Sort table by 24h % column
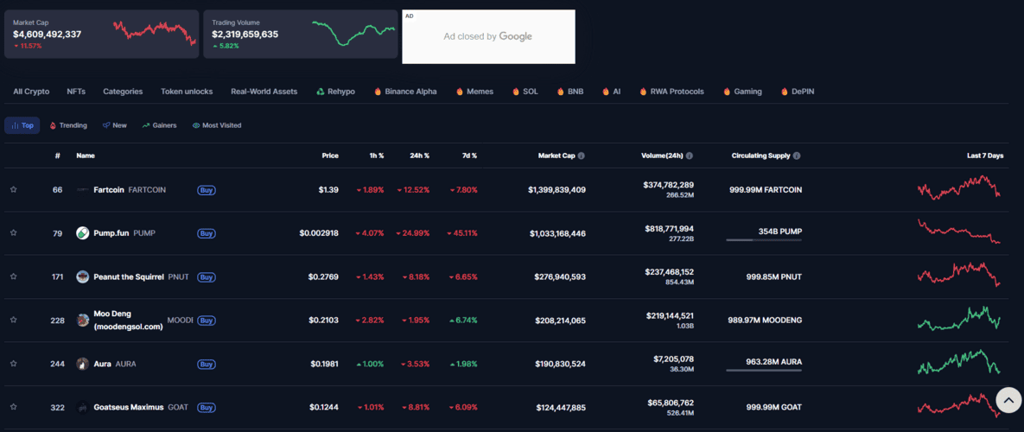Image resolution: width=1024 pixels, height=432 pixels. 418,156
